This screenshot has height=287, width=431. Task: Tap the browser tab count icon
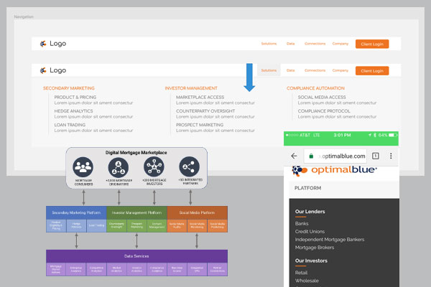tap(375, 156)
